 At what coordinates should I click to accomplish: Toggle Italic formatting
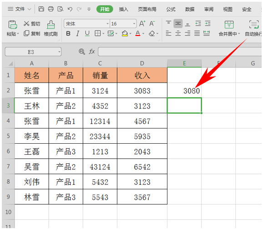(77, 33)
